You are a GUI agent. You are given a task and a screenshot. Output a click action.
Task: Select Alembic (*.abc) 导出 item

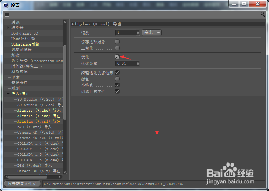pyautogui.click(x=39, y=116)
